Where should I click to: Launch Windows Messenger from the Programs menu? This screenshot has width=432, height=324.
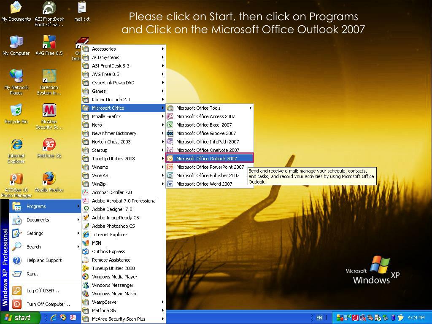pos(124,285)
